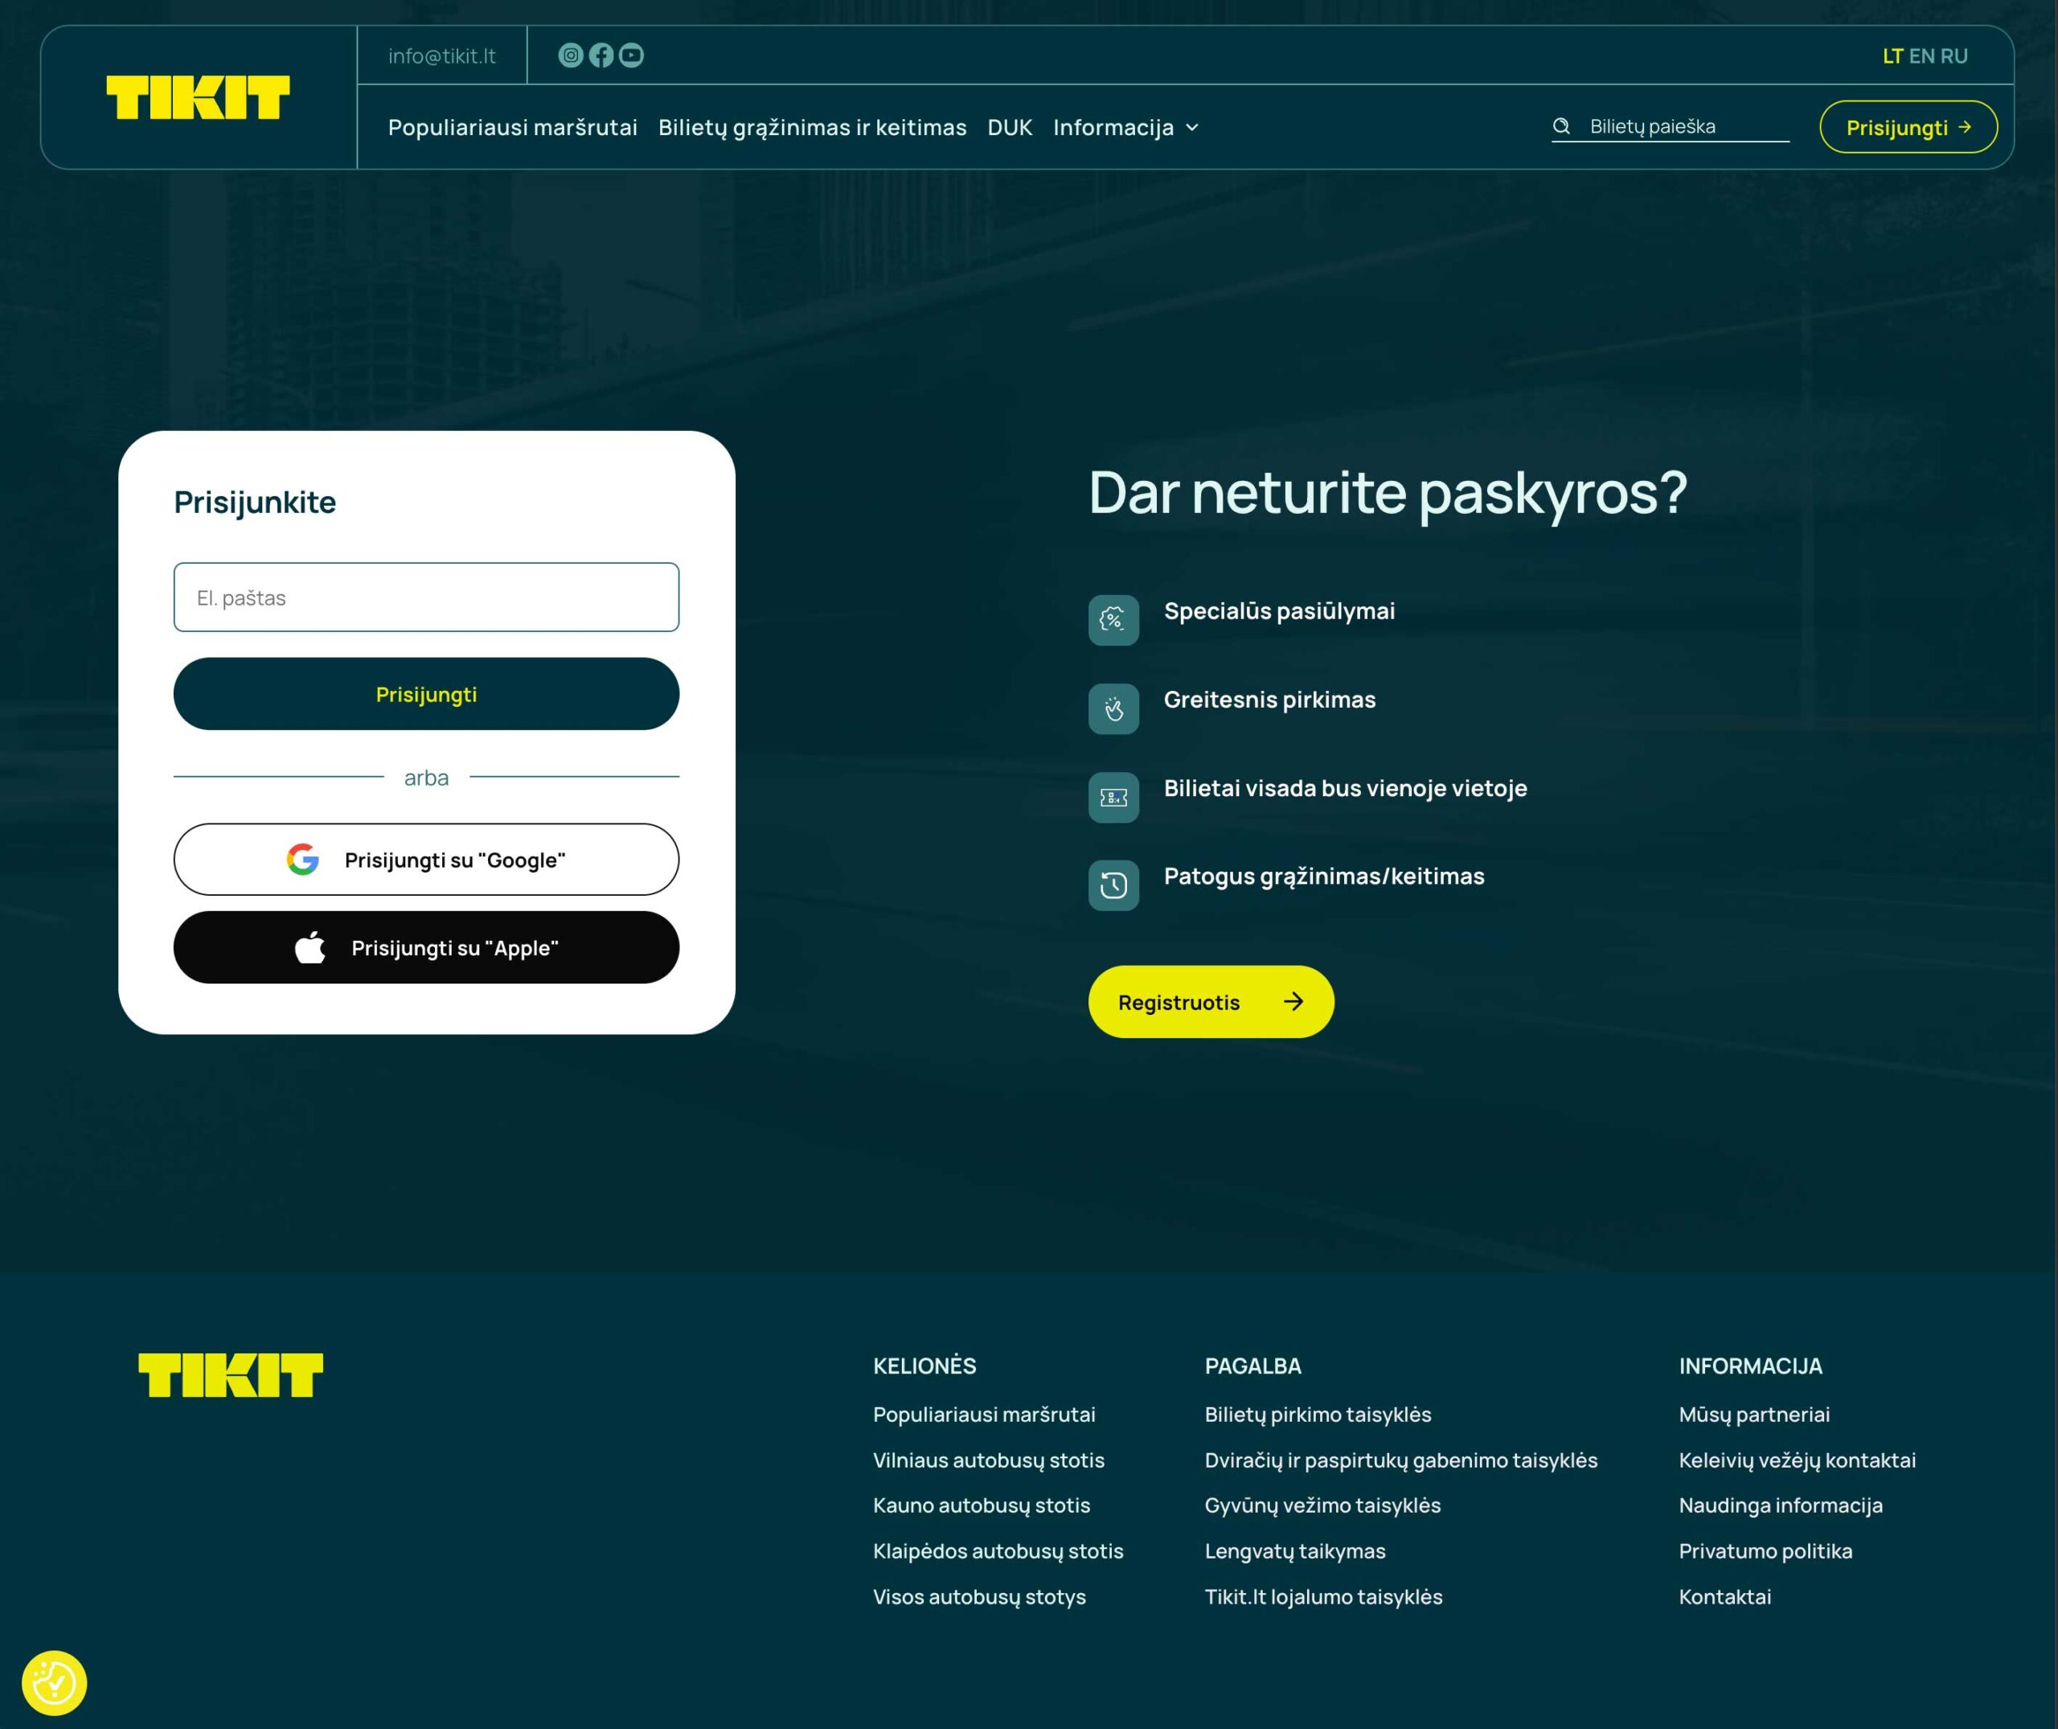Viewport: 2058px width, 1729px height.
Task: Open Vilniaus autobusų stotis link
Action: click(989, 1460)
